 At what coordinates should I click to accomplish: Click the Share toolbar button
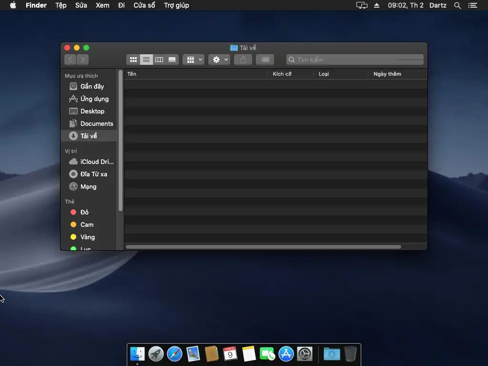coord(243,60)
